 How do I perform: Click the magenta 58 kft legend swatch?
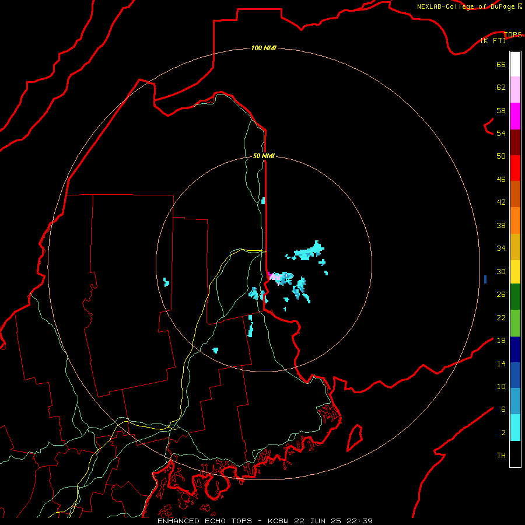tap(515, 116)
